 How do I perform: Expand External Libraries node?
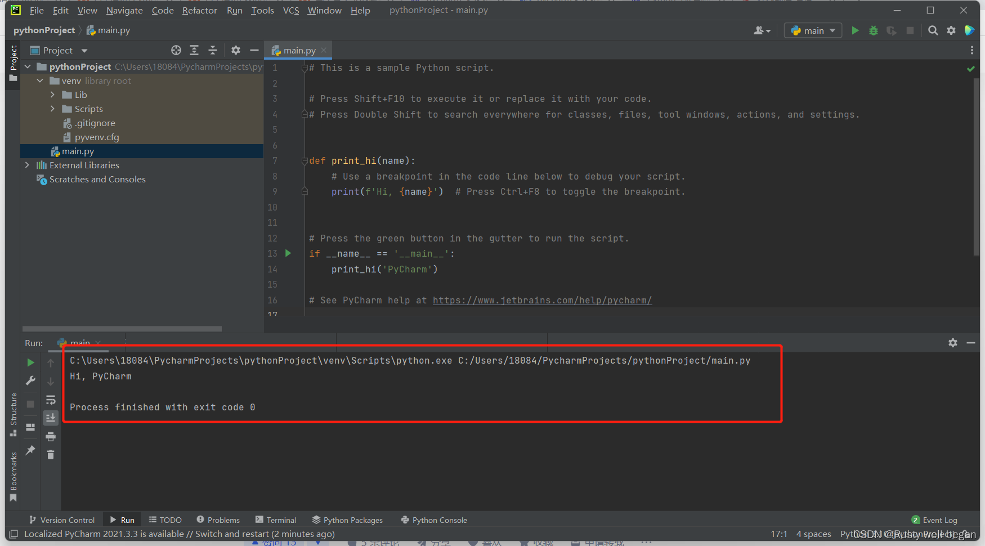tap(27, 165)
